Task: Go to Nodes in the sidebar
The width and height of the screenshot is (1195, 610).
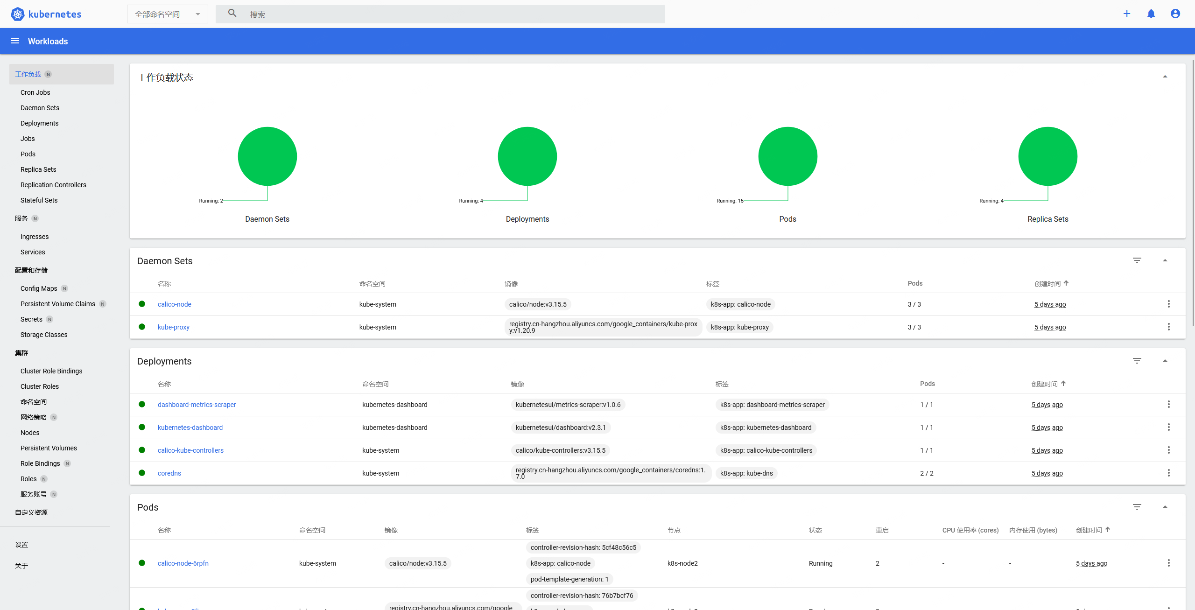Action: click(x=30, y=433)
